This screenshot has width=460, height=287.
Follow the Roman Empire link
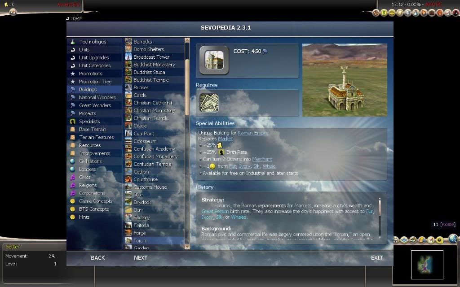click(x=253, y=133)
